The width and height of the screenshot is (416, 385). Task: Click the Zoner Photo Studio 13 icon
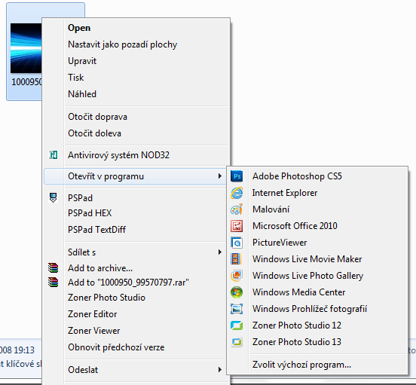click(237, 342)
